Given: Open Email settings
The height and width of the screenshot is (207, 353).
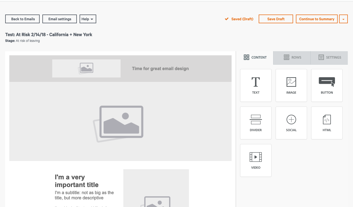Looking at the screenshot, I should pos(60,19).
